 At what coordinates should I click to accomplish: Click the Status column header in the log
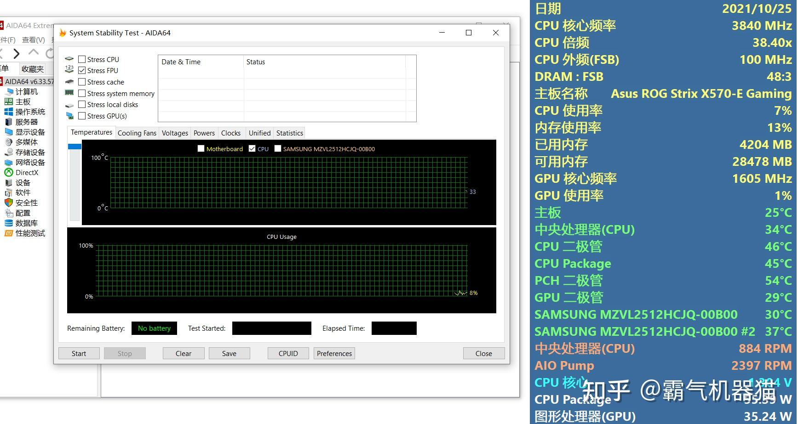click(324, 62)
